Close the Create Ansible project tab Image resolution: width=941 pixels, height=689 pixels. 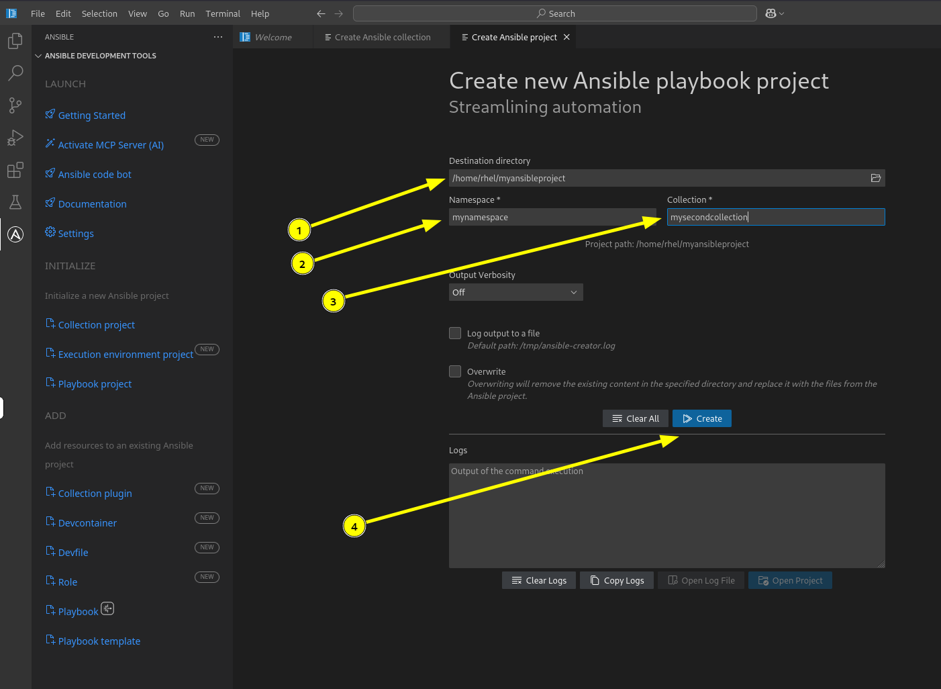click(566, 37)
